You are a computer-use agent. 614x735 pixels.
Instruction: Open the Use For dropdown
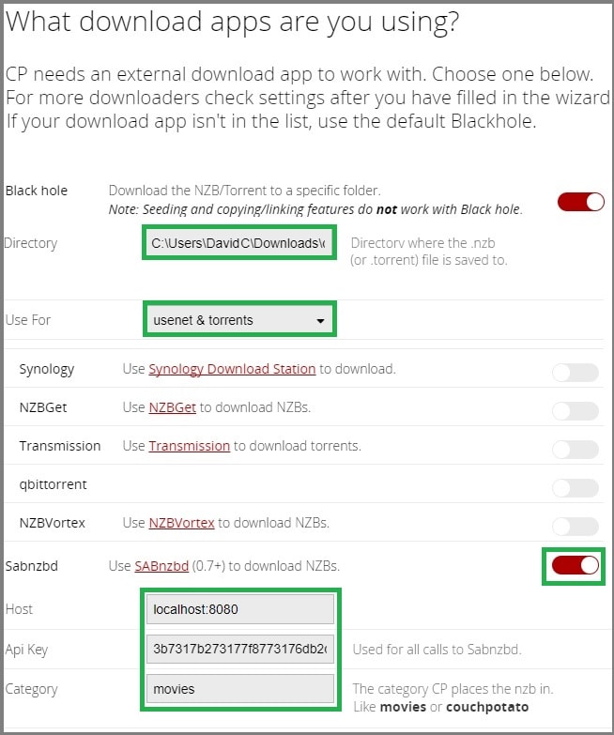[239, 320]
